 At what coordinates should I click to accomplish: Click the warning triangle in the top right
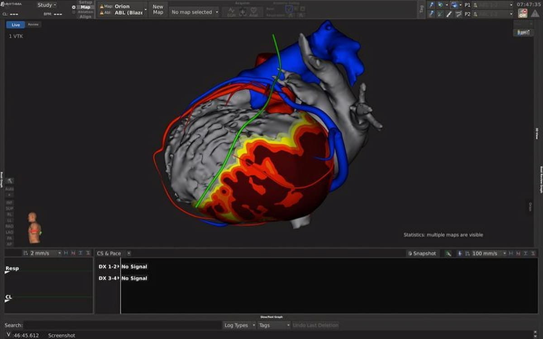coord(535,14)
